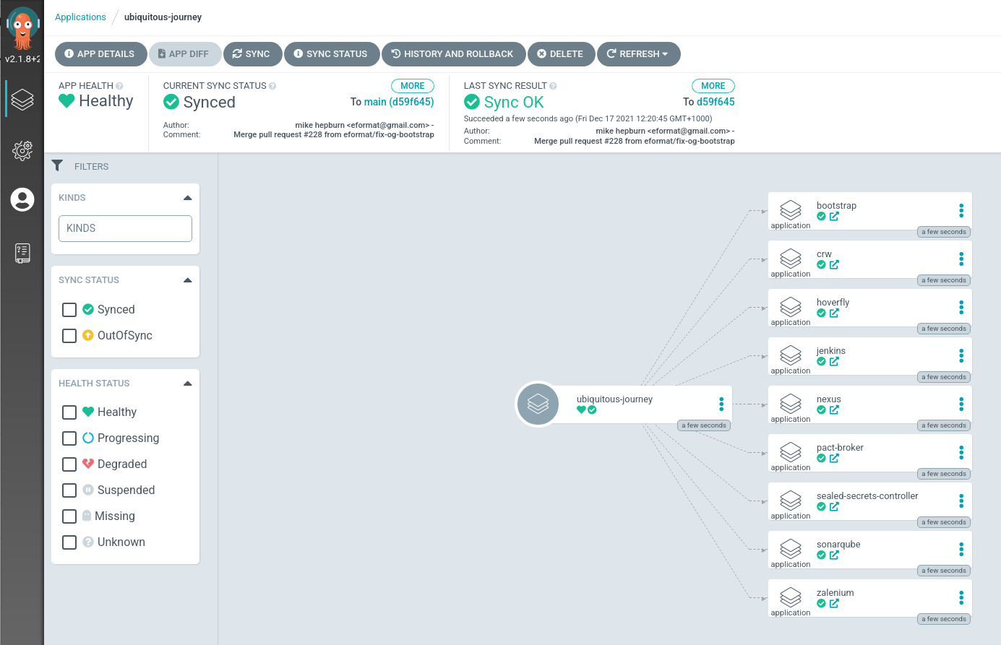Open the three-dot menu for bootstrap
Screen dimensions: 1001x645
click(961, 210)
